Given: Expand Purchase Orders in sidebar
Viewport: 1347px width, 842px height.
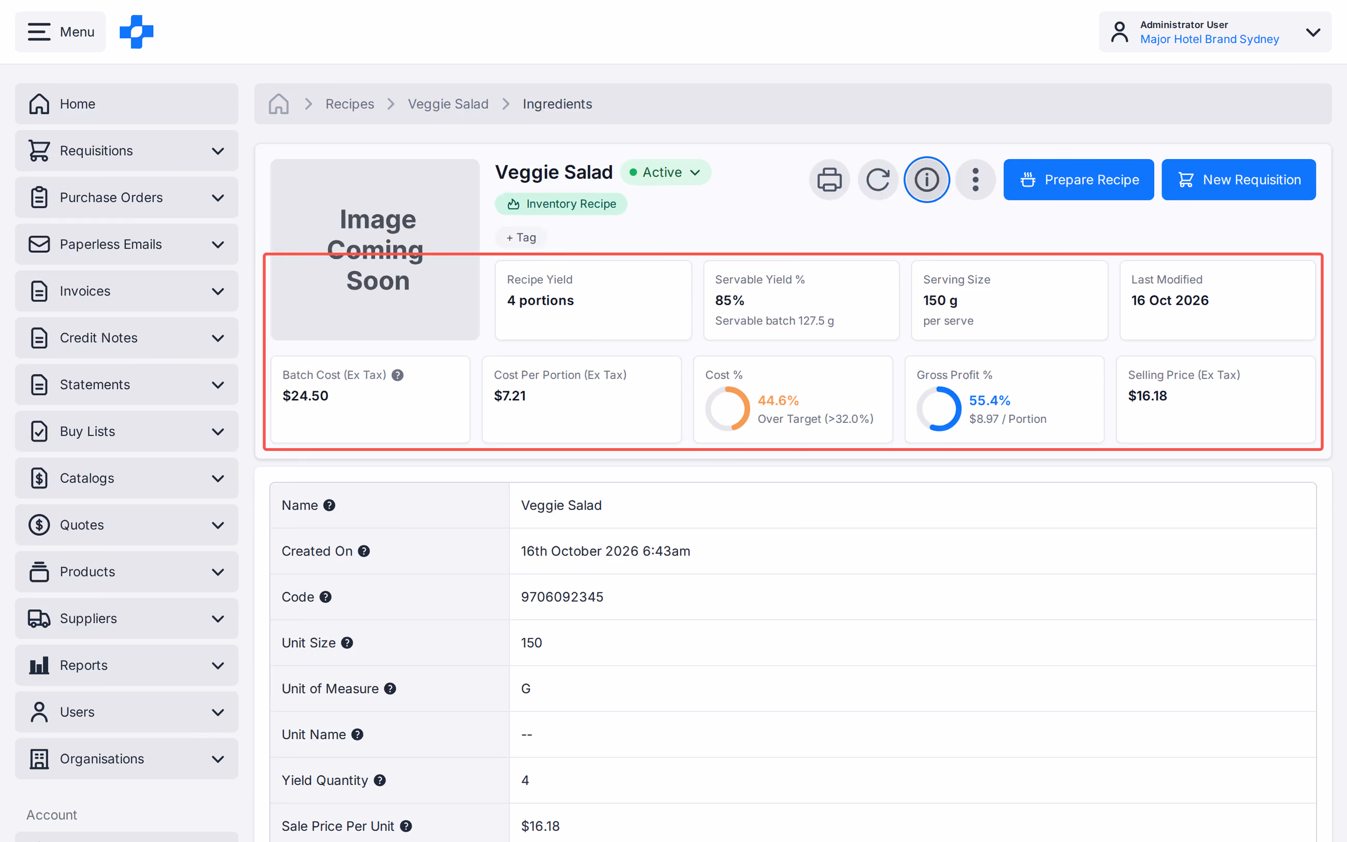Looking at the screenshot, I should tap(126, 197).
